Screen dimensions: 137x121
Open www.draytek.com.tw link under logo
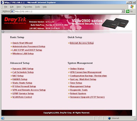point(15,23)
